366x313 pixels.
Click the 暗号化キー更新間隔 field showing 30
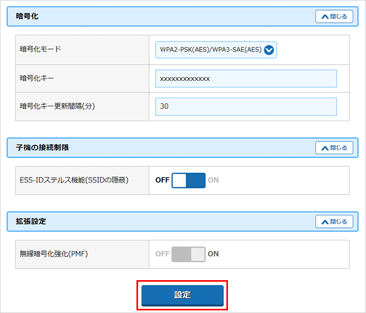(x=246, y=106)
